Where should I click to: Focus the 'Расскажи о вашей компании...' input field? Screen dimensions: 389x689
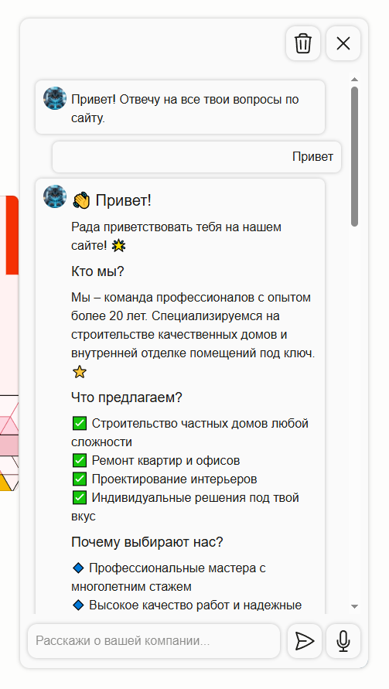[154, 641]
